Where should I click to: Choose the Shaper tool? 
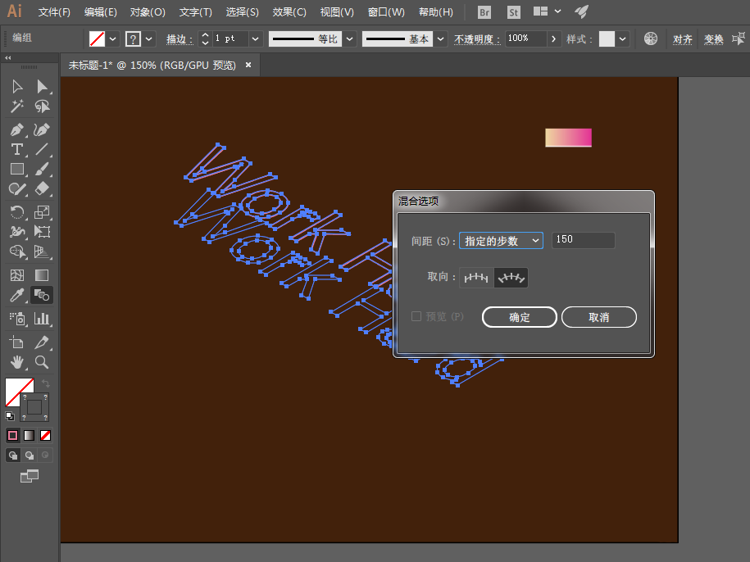17,188
